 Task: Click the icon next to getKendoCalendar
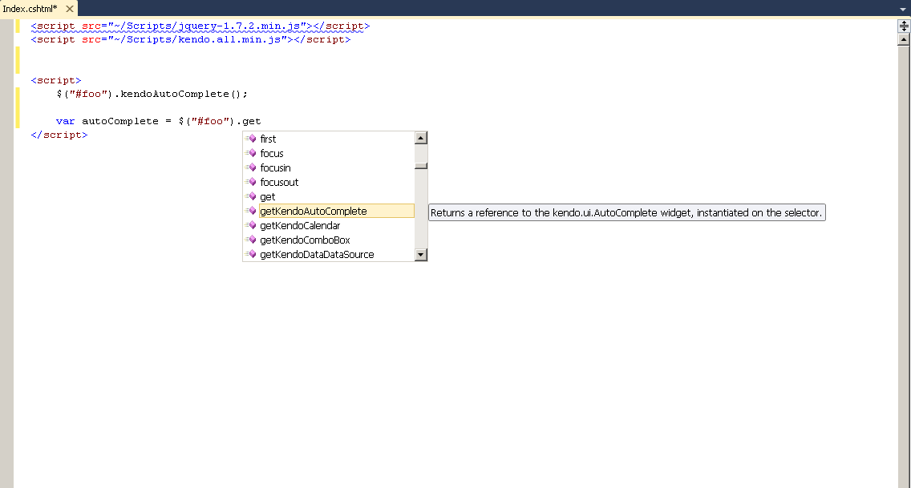251,225
